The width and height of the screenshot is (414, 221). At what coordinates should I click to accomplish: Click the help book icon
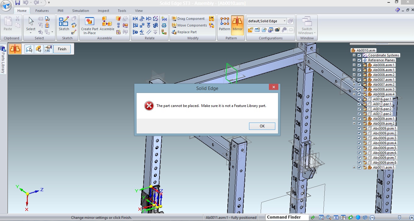coord(398,10)
